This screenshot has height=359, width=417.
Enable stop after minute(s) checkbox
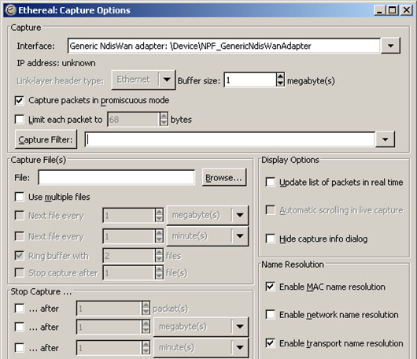pyautogui.click(x=19, y=347)
